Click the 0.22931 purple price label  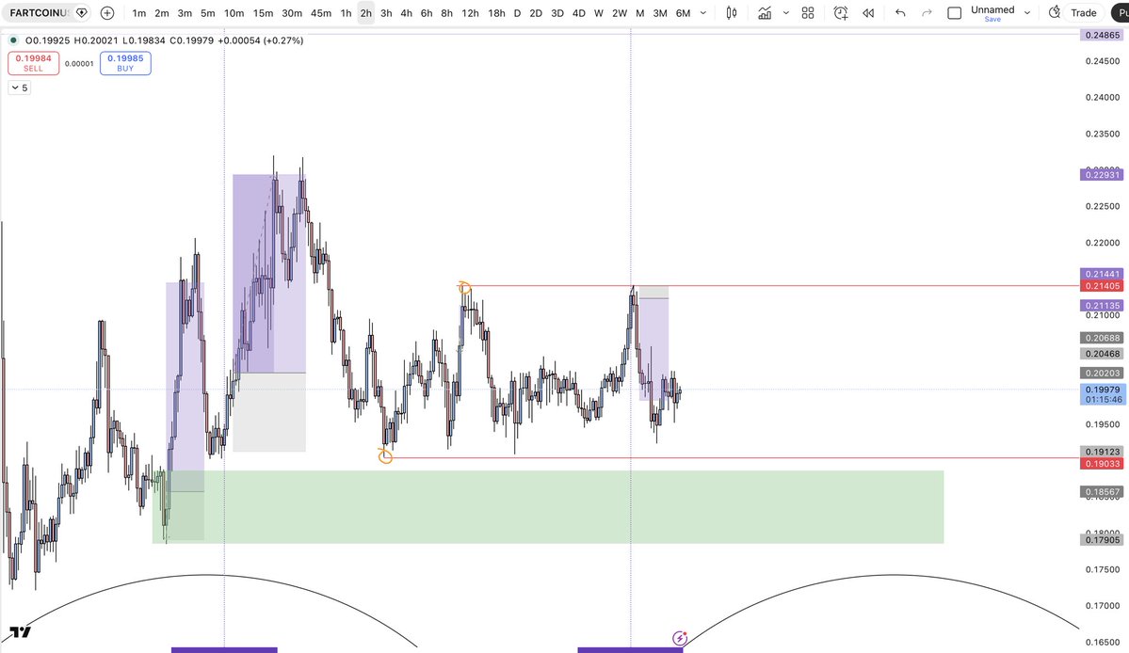click(x=1103, y=175)
